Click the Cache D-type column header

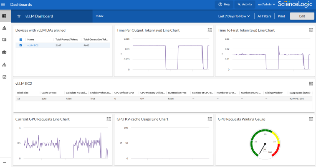49,93
